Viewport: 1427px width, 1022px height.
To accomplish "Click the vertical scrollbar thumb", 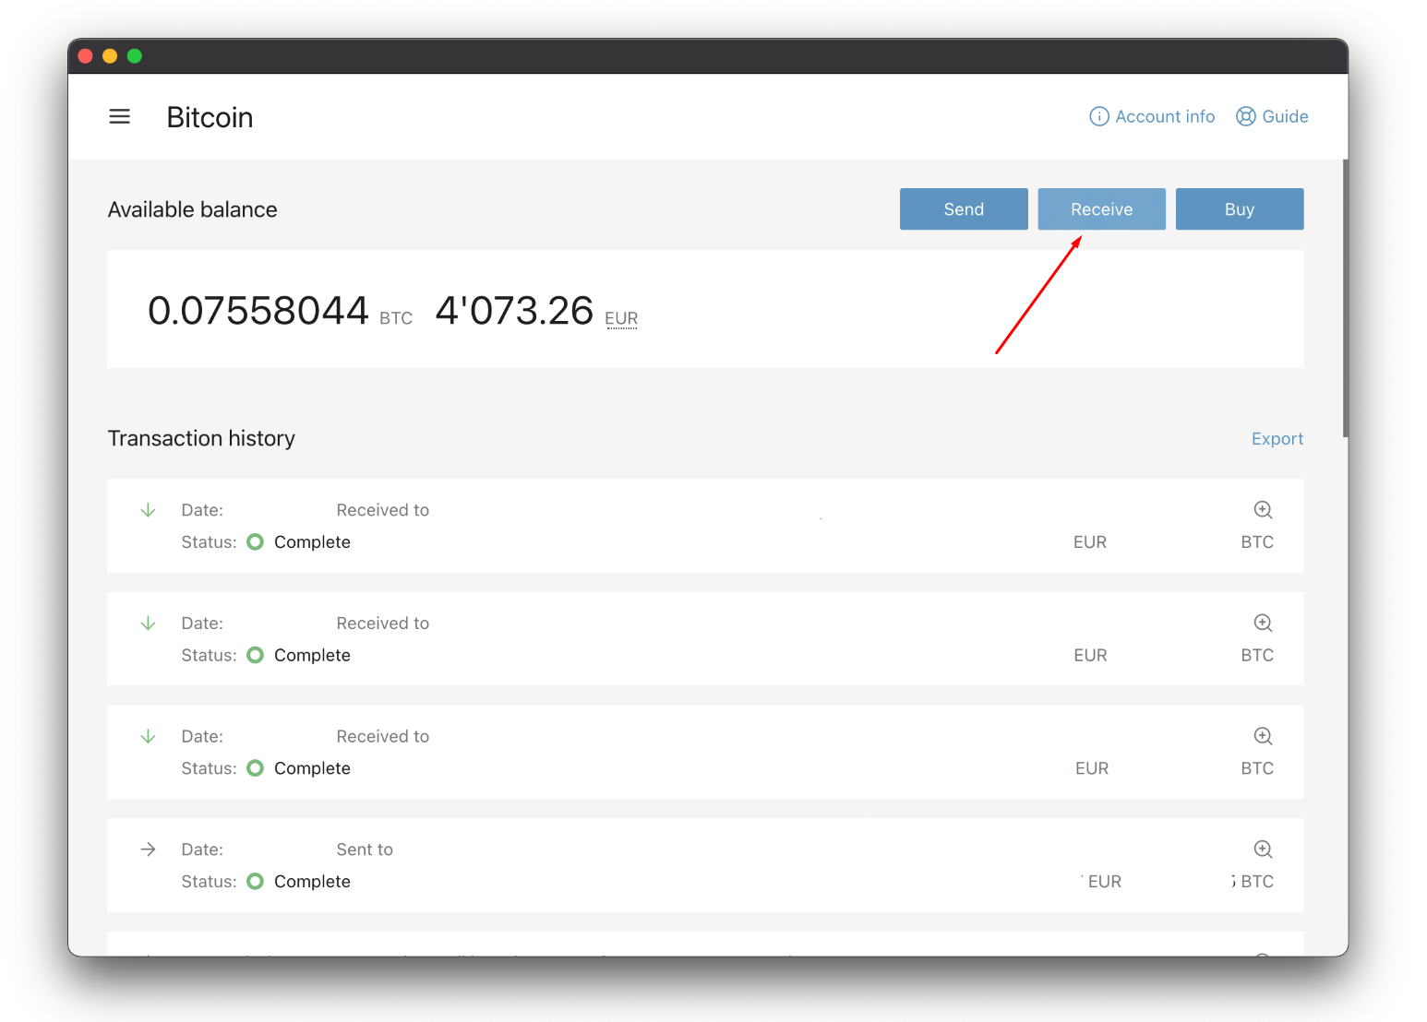I will pos(1345,298).
